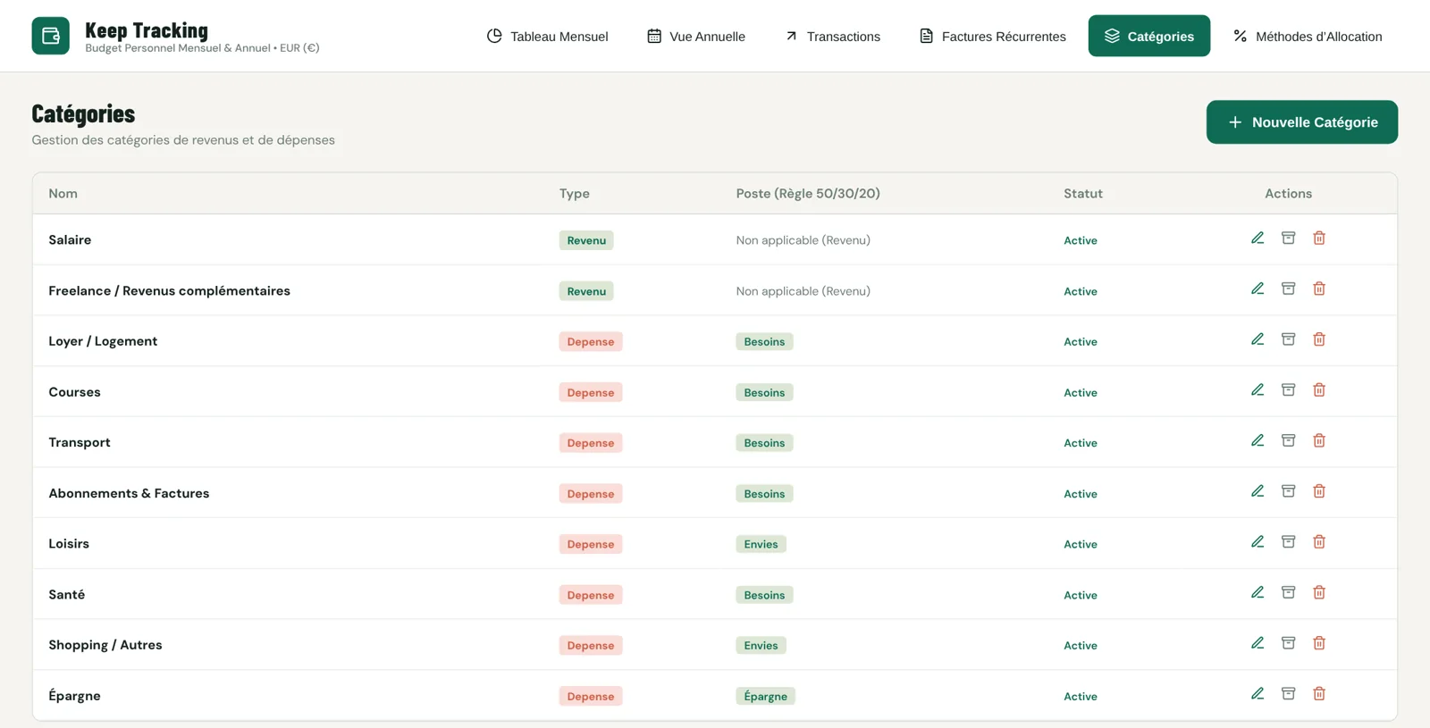
Task: Select the Catégories tab
Action: pos(1149,36)
